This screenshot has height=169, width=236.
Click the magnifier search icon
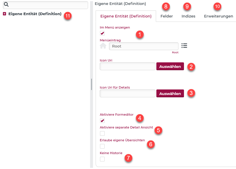coord(6,5)
